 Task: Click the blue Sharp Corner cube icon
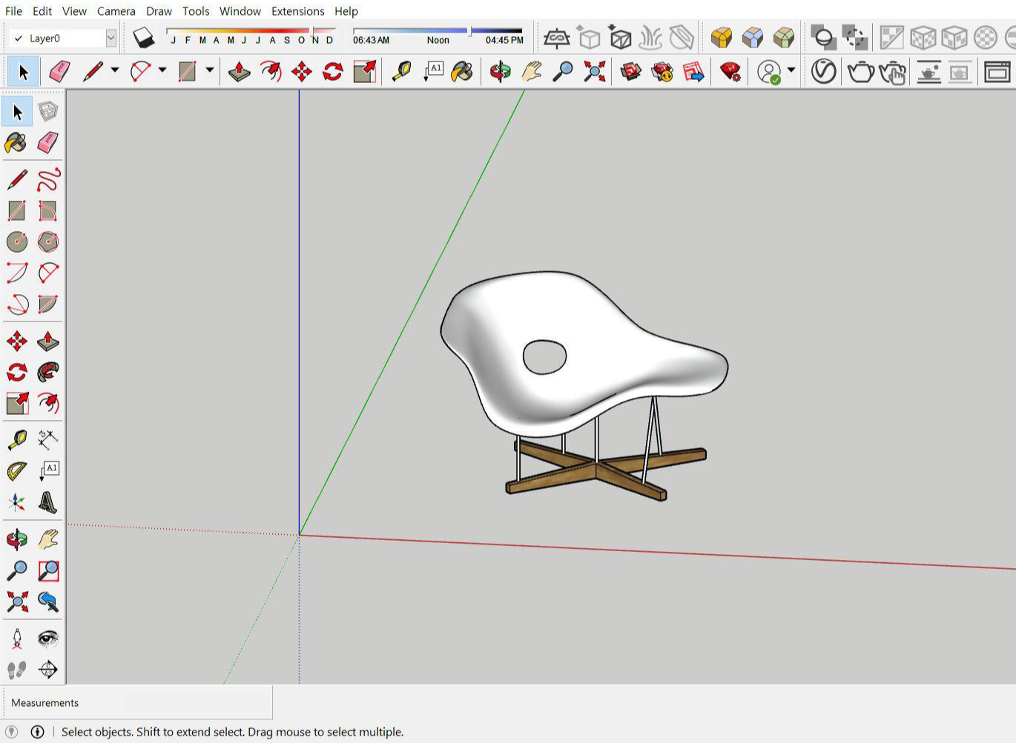(x=752, y=38)
